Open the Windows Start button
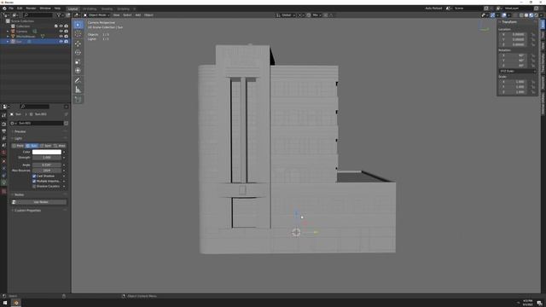 pyautogui.click(x=5, y=303)
